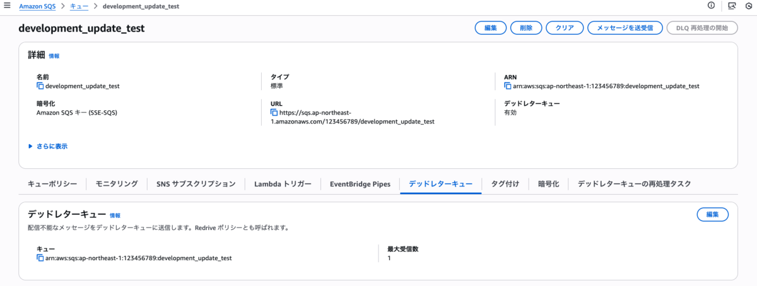Open the info circle icon at top right
Image resolution: width=757 pixels, height=286 pixels.
tap(711, 6)
